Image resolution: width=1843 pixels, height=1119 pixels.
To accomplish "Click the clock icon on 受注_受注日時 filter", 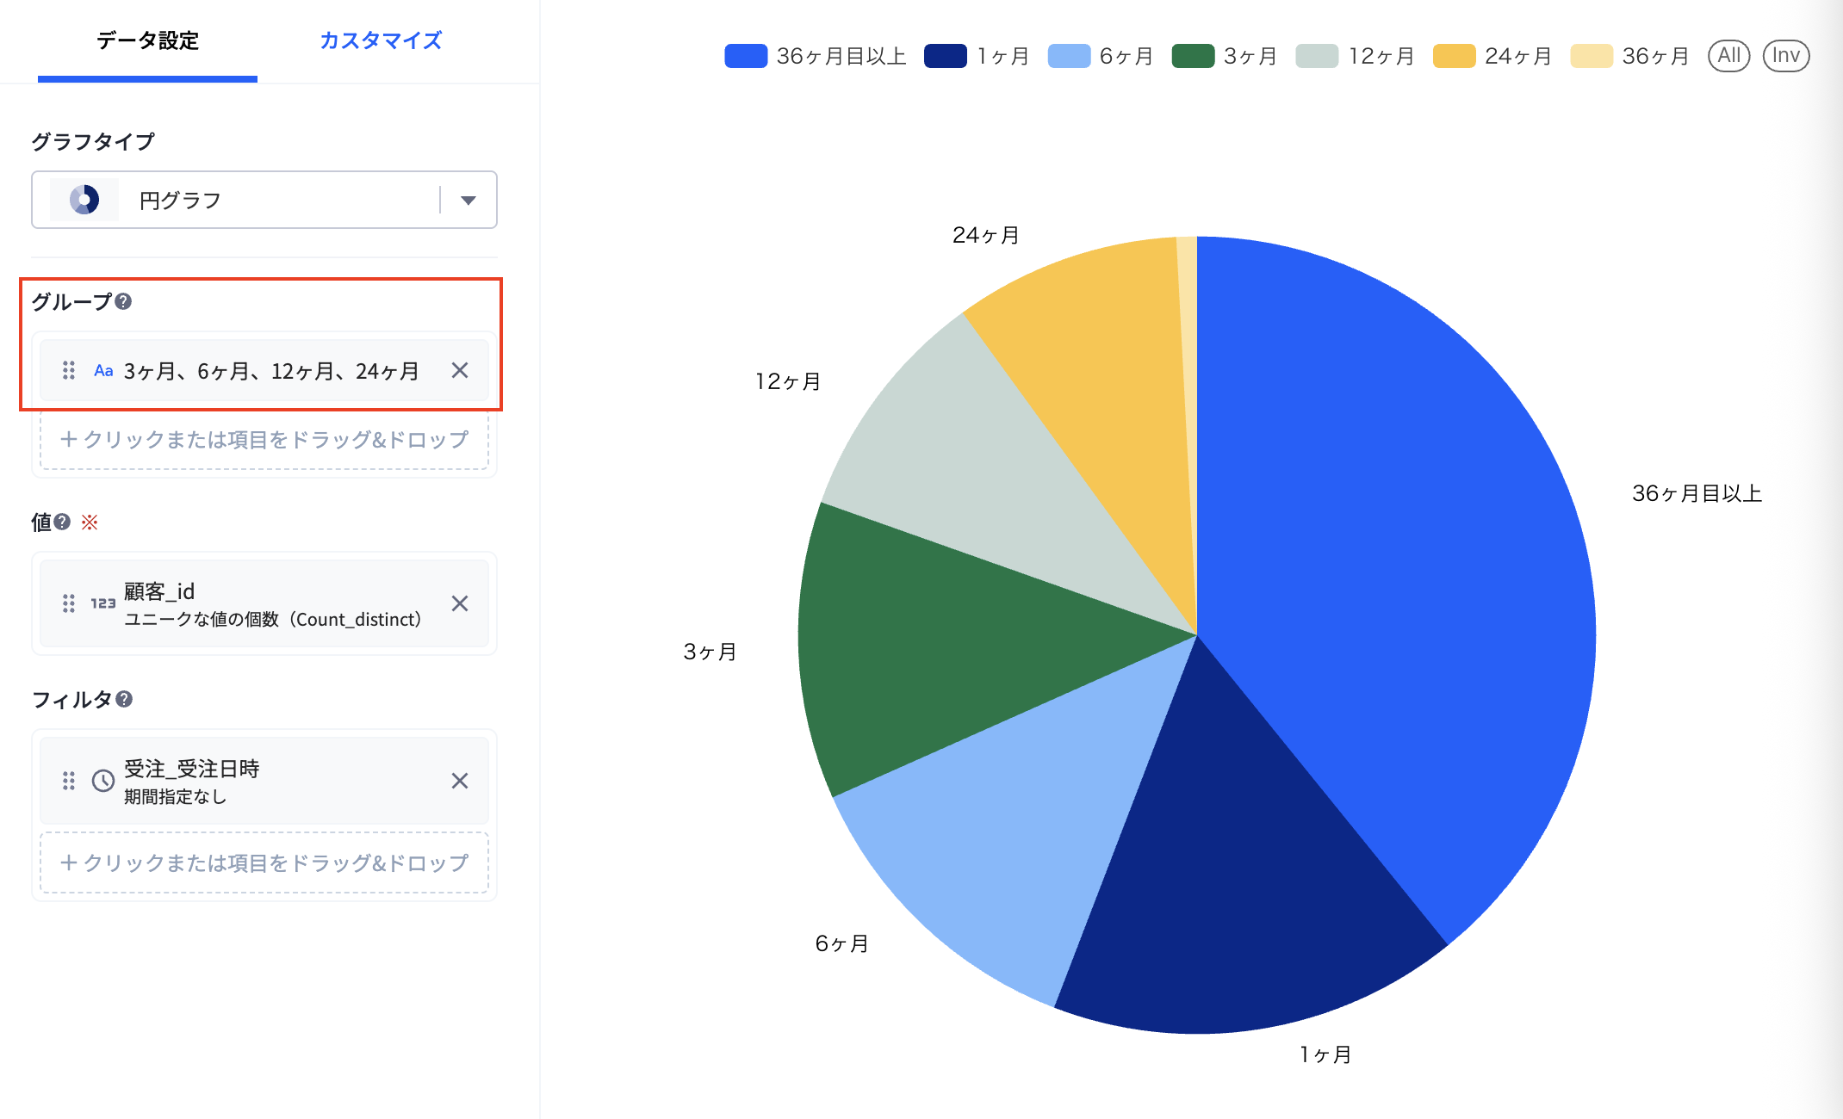I will (103, 781).
